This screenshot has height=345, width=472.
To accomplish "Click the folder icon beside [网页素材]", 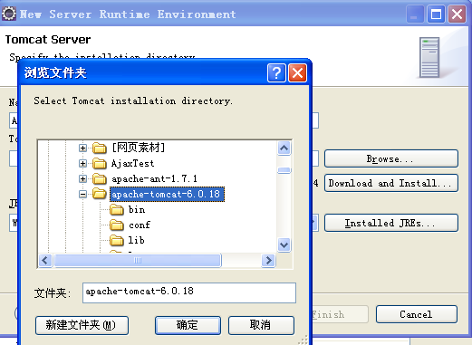I will (100, 148).
